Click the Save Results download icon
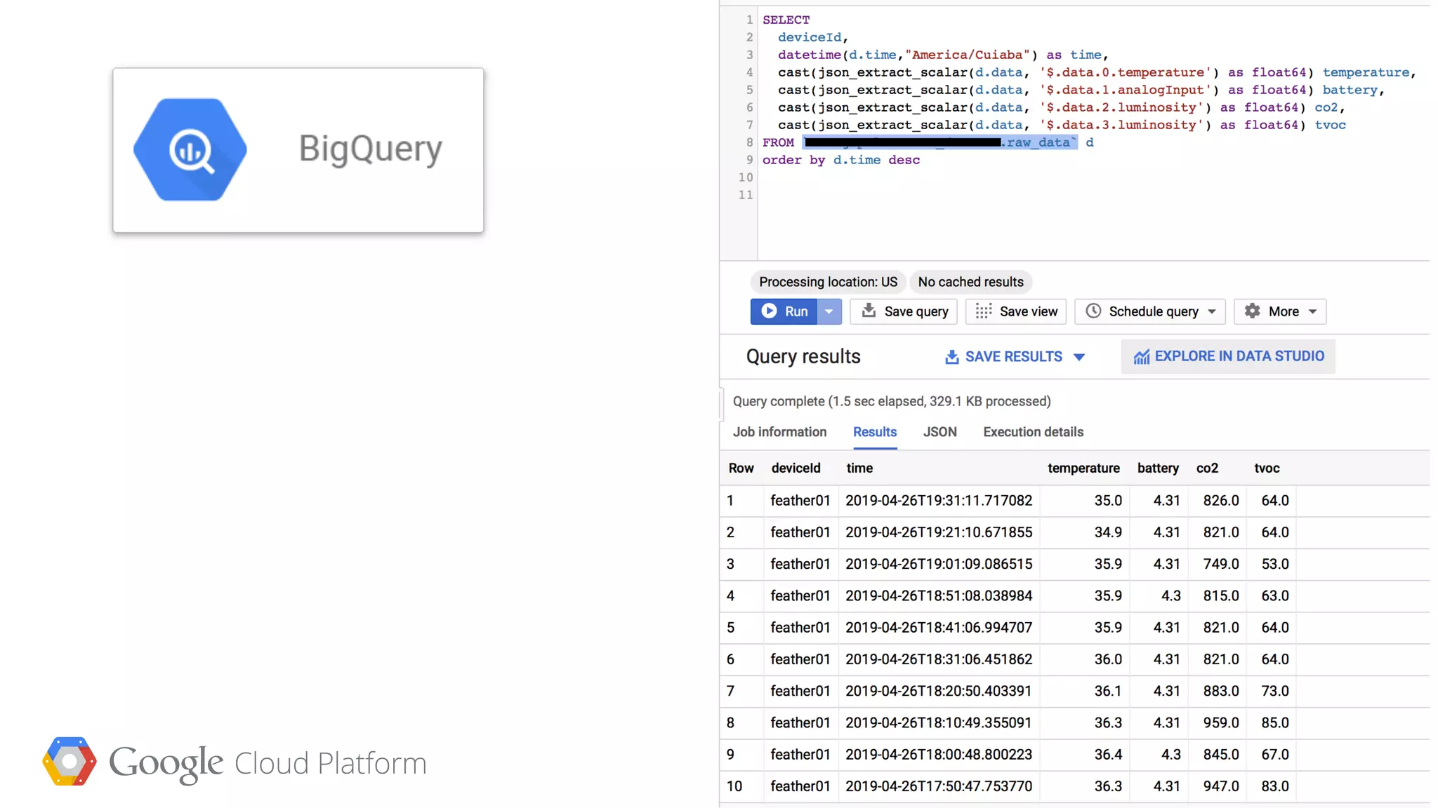This screenshot has height=808, width=1438. (x=951, y=357)
